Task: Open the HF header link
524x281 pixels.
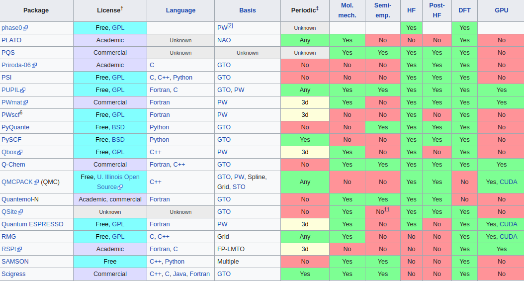Action: (411, 10)
